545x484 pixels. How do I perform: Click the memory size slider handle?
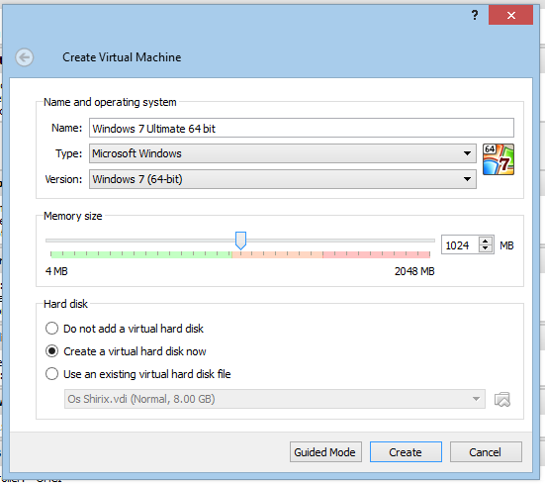pyautogui.click(x=240, y=241)
